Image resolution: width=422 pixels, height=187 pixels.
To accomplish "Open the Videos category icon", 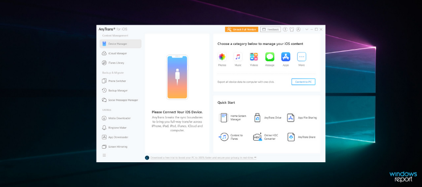I will click(x=254, y=57).
